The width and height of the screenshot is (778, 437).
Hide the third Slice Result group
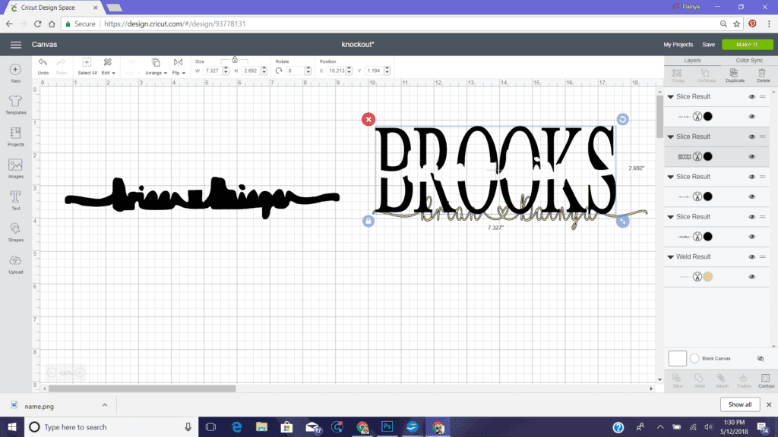click(751, 177)
